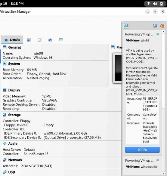Click the Windows 98 operating system value
The width and height of the screenshot is (167, 176).
(x=43, y=58)
